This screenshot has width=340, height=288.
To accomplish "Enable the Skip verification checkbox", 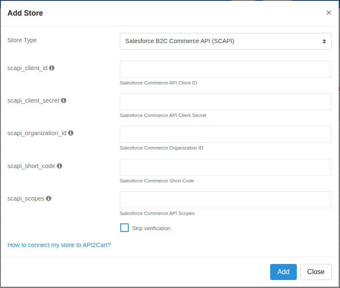I will pos(124,228).
